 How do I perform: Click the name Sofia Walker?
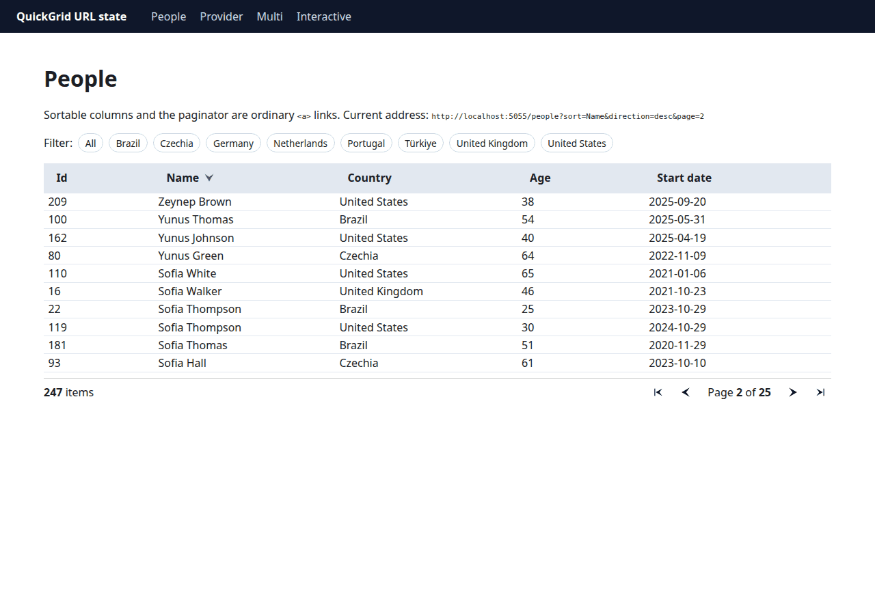coord(190,291)
